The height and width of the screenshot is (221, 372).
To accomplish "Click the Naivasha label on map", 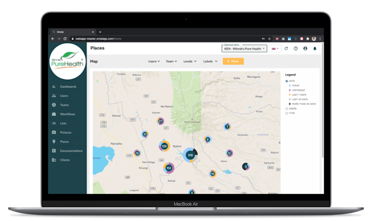I will (116, 143).
